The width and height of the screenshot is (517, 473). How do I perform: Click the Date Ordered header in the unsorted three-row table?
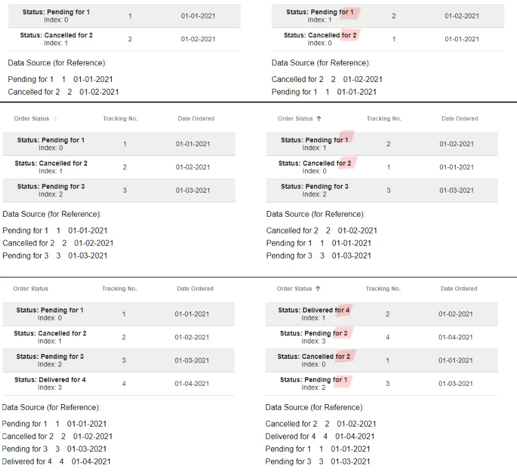196,119
